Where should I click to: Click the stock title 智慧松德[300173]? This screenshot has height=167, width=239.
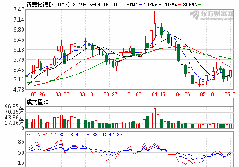48,5
